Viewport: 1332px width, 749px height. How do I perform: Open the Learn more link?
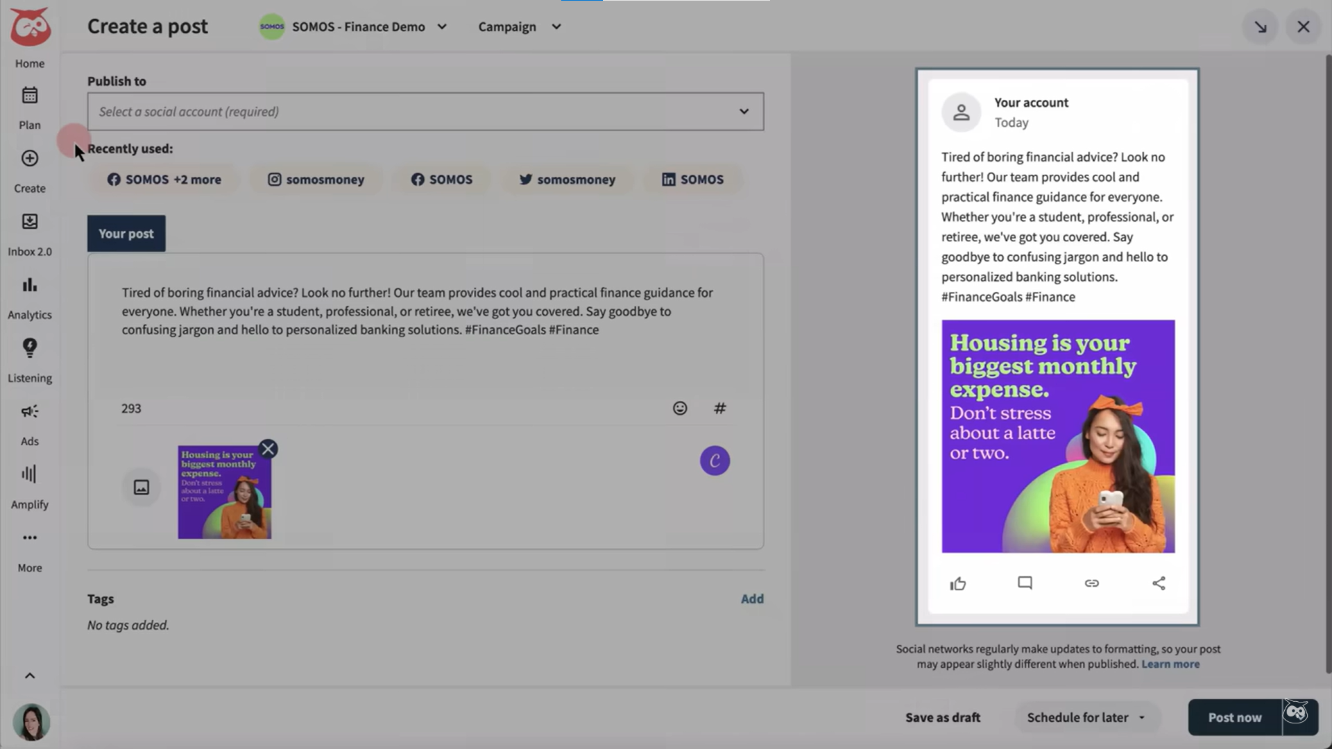(x=1170, y=664)
